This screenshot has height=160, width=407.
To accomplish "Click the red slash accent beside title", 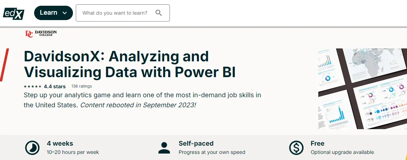I will pos(4,65).
